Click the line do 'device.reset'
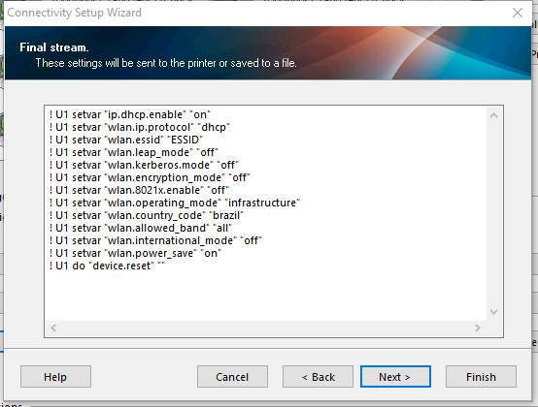 [x=107, y=266]
